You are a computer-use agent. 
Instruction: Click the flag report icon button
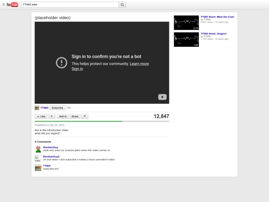coord(85,116)
